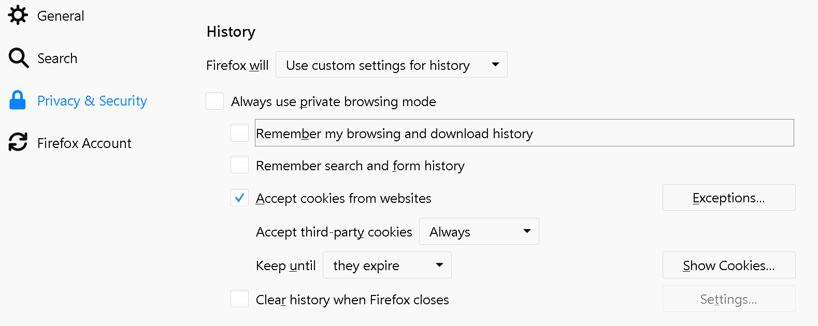The image size is (818, 326).
Task: Click the Remember my browsing history label text
Action: click(x=394, y=134)
